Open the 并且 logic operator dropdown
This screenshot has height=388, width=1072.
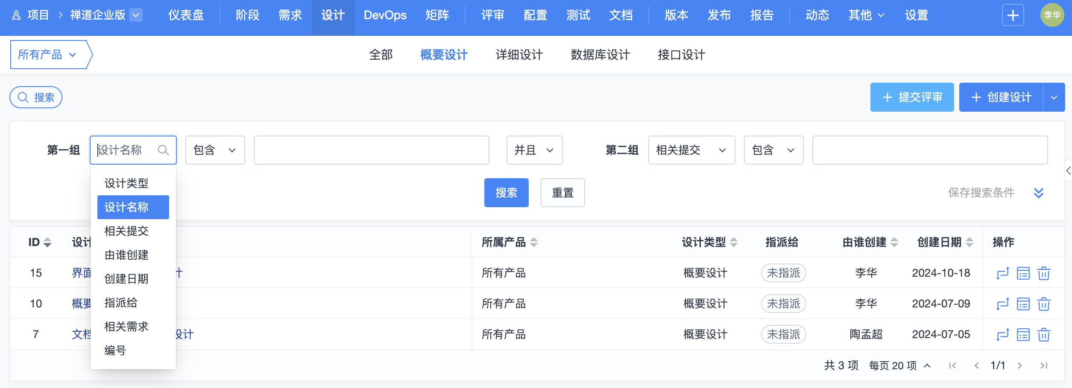click(x=534, y=150)
